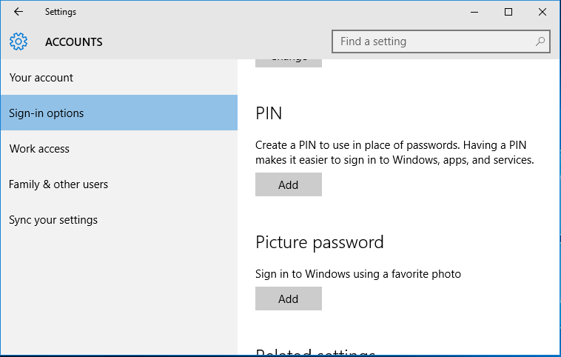Select Sign-in options in the sidebar

[x=119, y=113]
